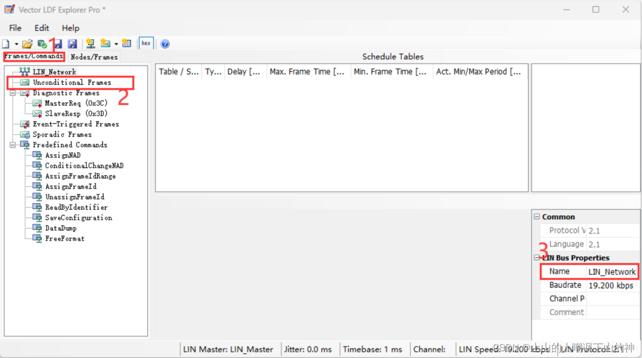This screenshot has width=642, height=358.
Task: Click the FreeFormat command icon
Action: coord(37,238)
